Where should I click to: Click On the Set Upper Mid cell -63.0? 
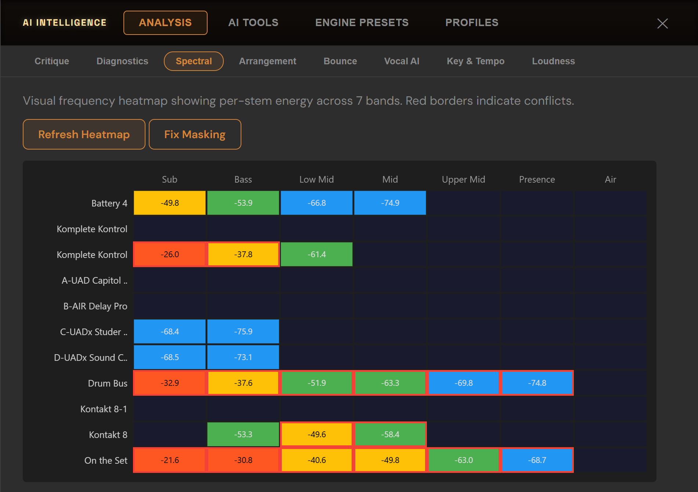(x=464, y=460)
